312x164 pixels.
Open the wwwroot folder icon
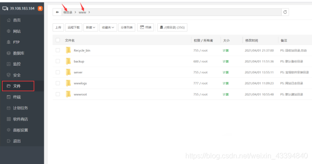[x=68, y=94]
